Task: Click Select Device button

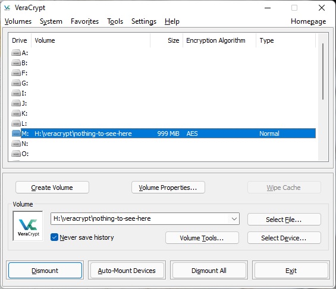Action: coord(284,238)
